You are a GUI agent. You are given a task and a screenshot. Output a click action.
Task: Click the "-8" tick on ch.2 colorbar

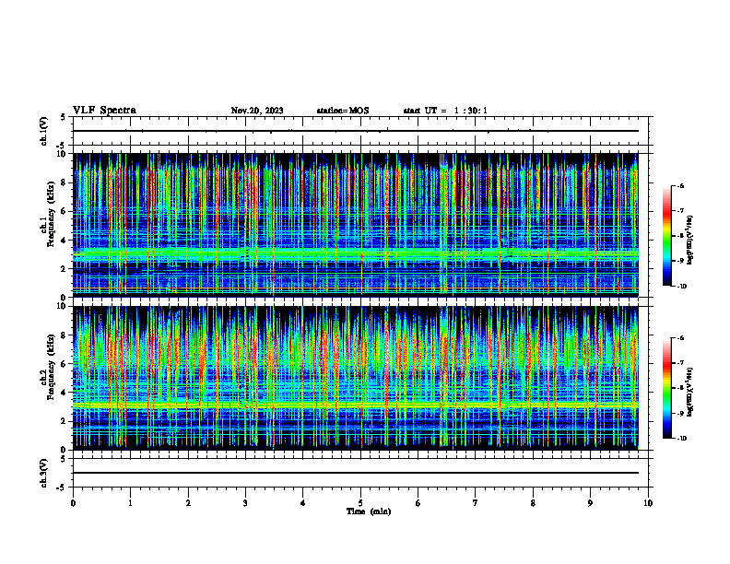680,388
